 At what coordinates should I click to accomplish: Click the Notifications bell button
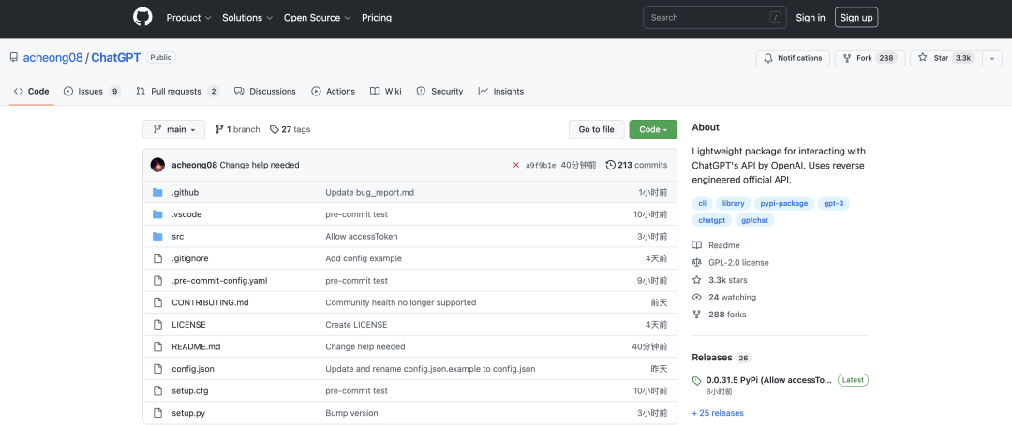coord(793,58)
